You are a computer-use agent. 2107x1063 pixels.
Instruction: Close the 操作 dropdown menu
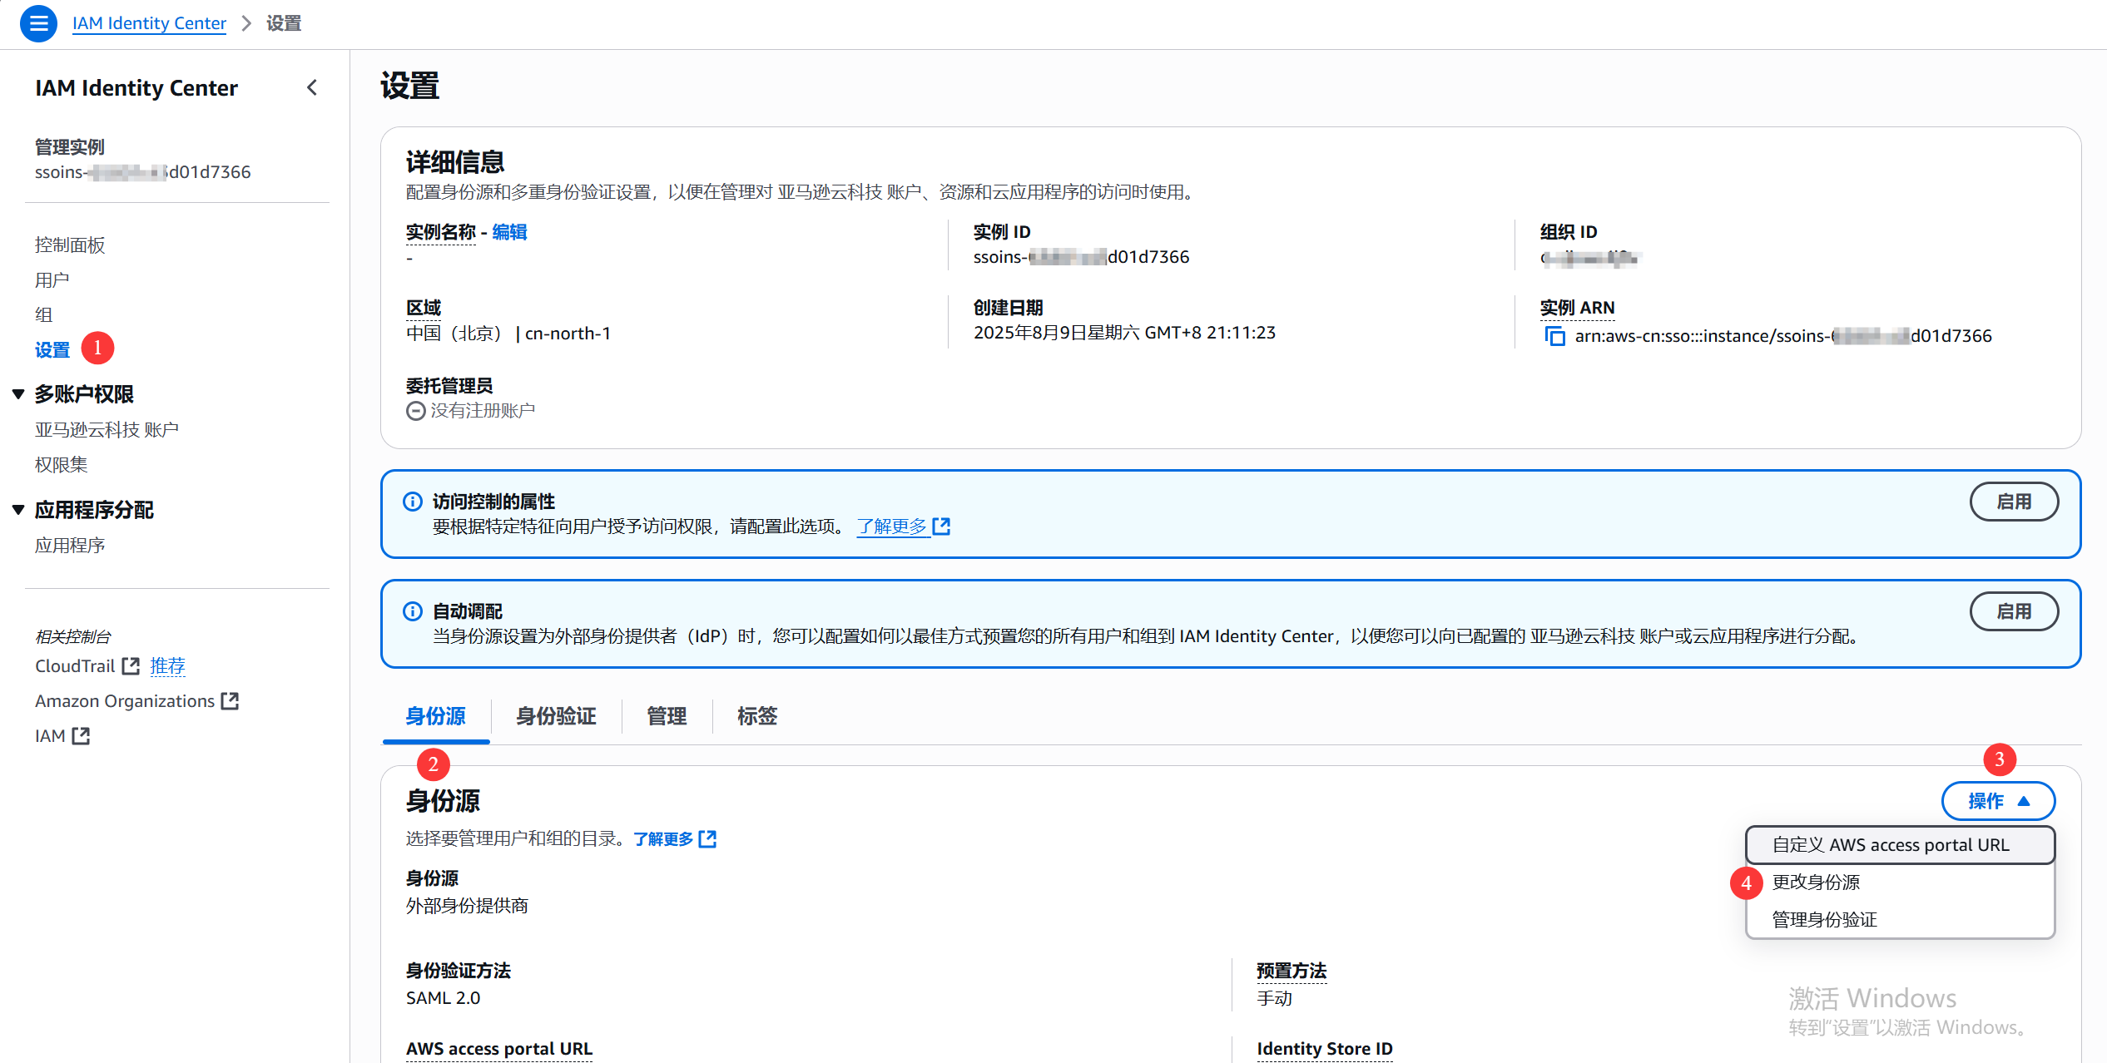point(1997,801)
